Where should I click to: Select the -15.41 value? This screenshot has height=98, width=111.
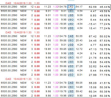(x=92, y=24)
